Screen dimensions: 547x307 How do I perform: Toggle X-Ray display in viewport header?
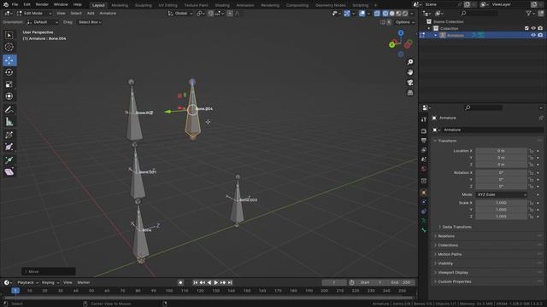pyautogui.click(x=377, y=14)
